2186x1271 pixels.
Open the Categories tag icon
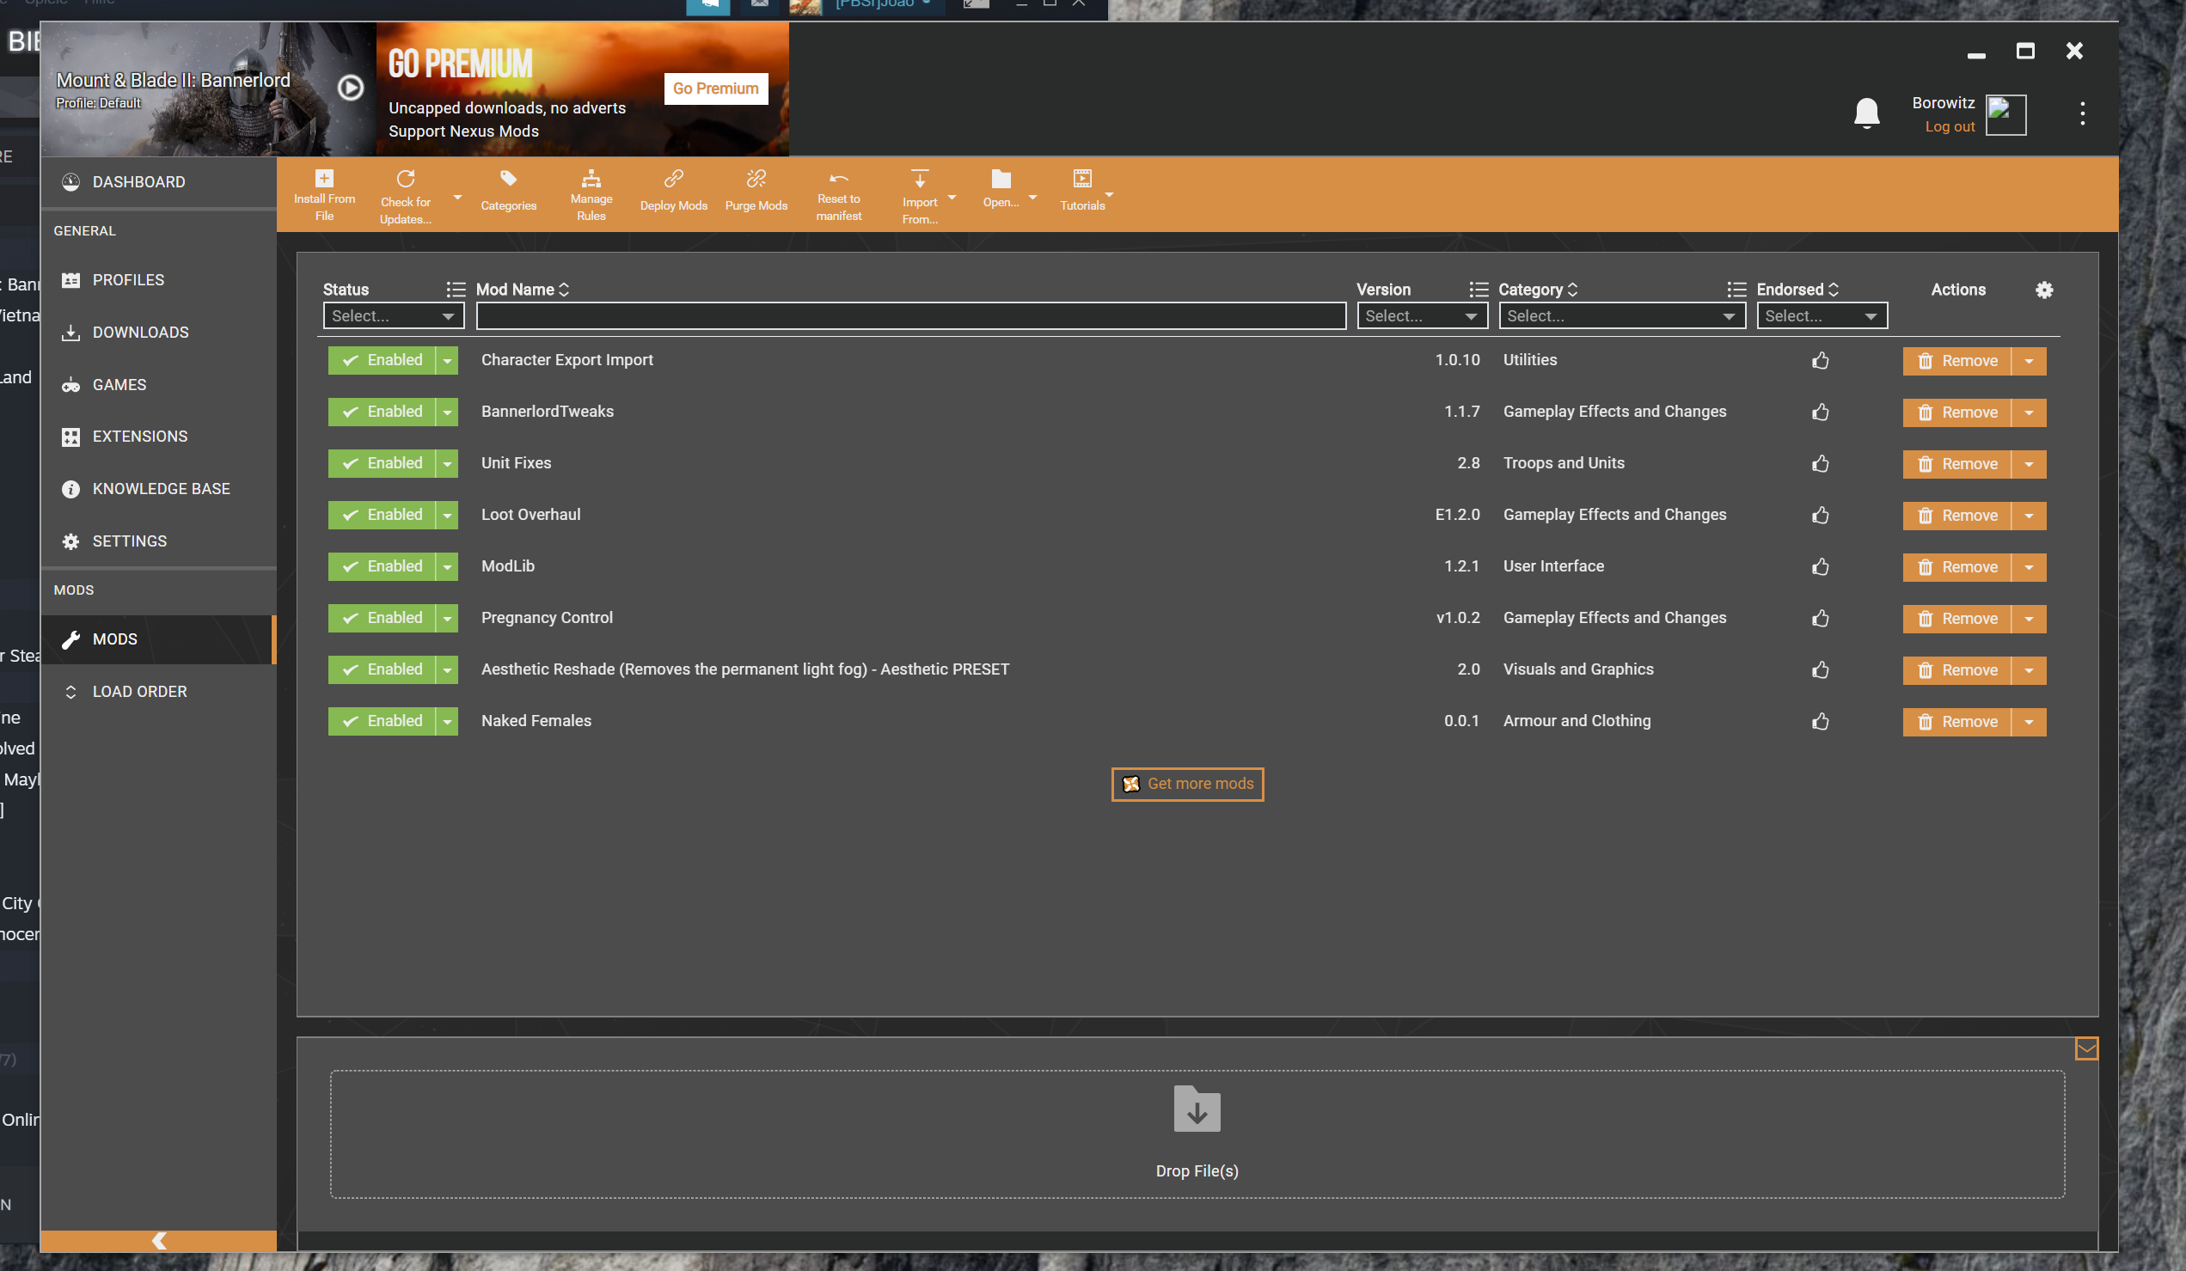click(x=508, y=179)
